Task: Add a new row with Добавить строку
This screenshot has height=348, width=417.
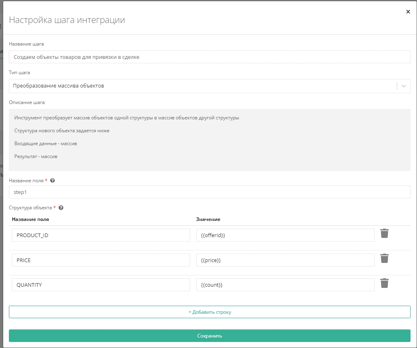Action: pos(210,312)
